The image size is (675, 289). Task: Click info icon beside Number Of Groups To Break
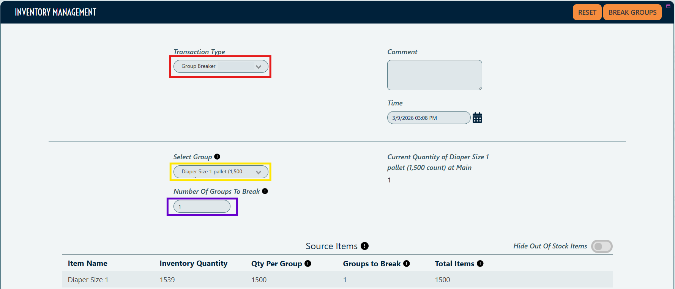coord(265,191)
